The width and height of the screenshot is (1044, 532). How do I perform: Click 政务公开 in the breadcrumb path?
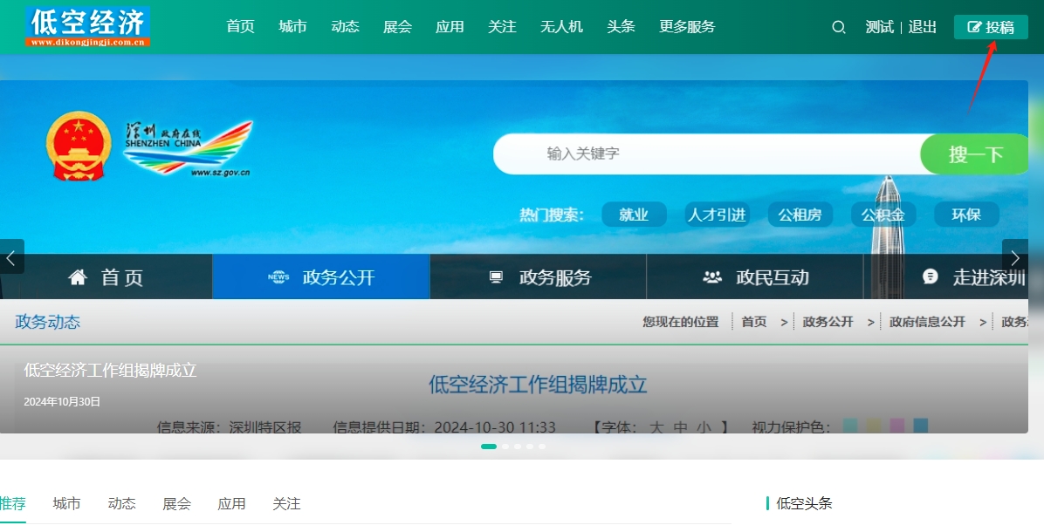point(828,322)
